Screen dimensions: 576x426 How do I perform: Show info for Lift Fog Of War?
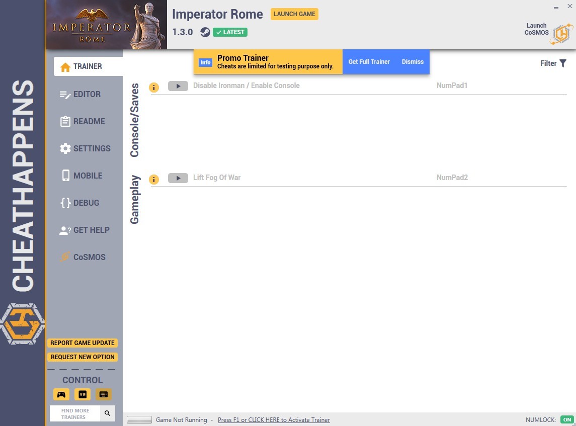(x=154, y=179)
